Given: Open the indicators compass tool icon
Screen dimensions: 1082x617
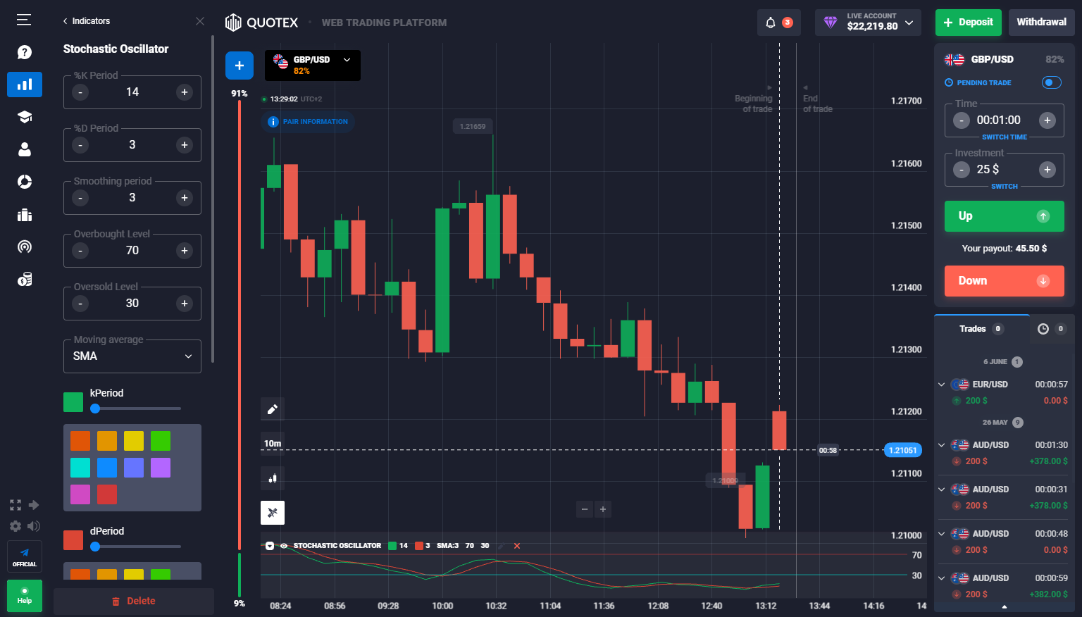Looking at the screenshot, I should tap(273, 513).
